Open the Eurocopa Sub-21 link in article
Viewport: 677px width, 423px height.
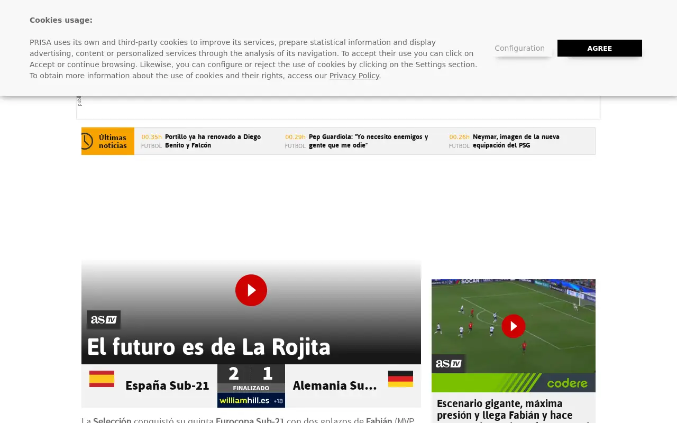(x=250, y=420)
